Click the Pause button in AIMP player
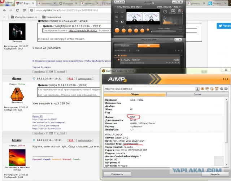The image size is (231, 181). point(123,30)
